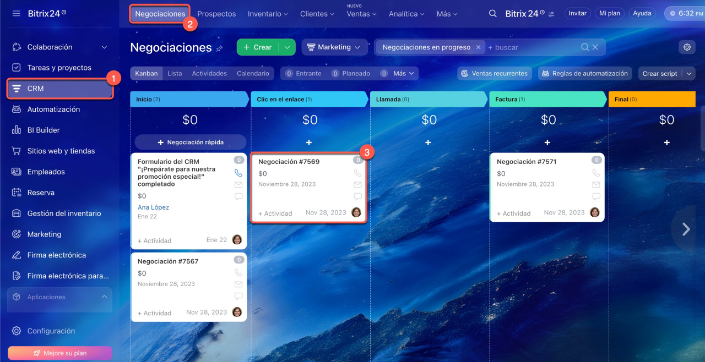Image resolution: width=705 pixels, height=362 pixels.
Task: Click chat bubble icon on Negociación #7571 card
Action: tap(596, 196)
